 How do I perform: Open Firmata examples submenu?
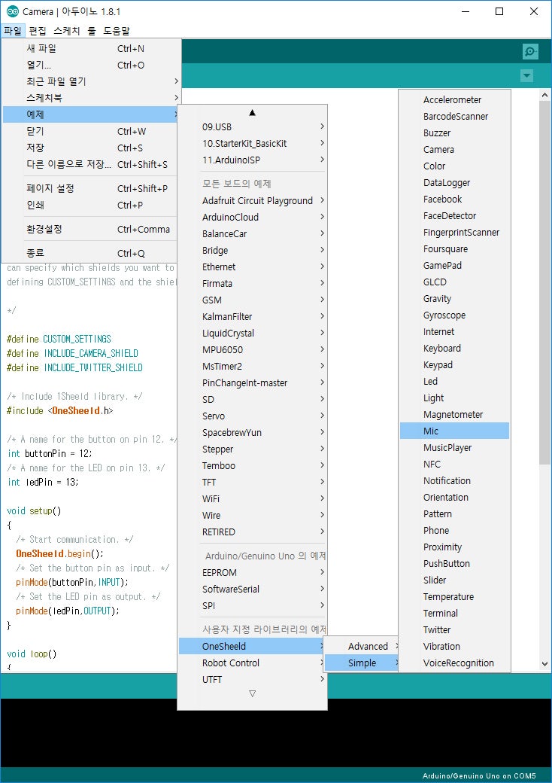[253, 283]
